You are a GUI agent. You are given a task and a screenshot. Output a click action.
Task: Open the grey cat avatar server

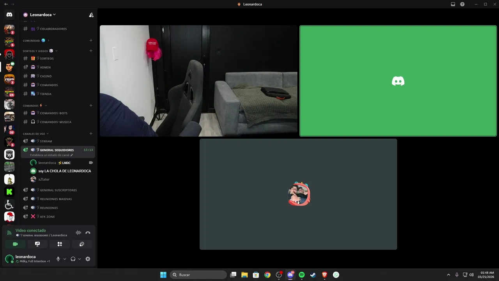pos(9,104)
